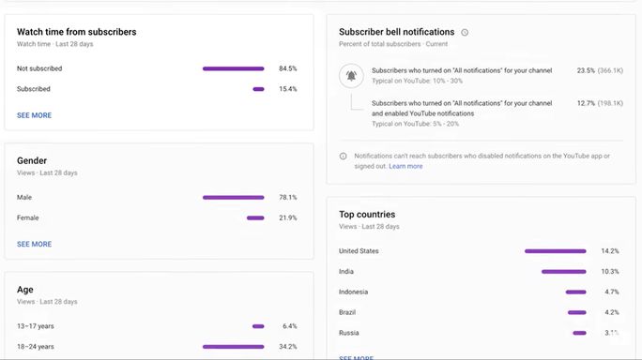Click the bell notification icon
This screenshot has height=360, width=642.
[351, 76]
